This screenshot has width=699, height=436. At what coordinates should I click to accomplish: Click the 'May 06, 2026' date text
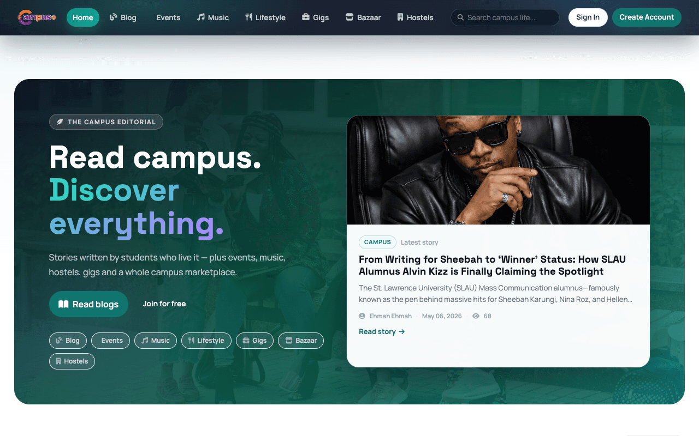click(x=442, y=316)
